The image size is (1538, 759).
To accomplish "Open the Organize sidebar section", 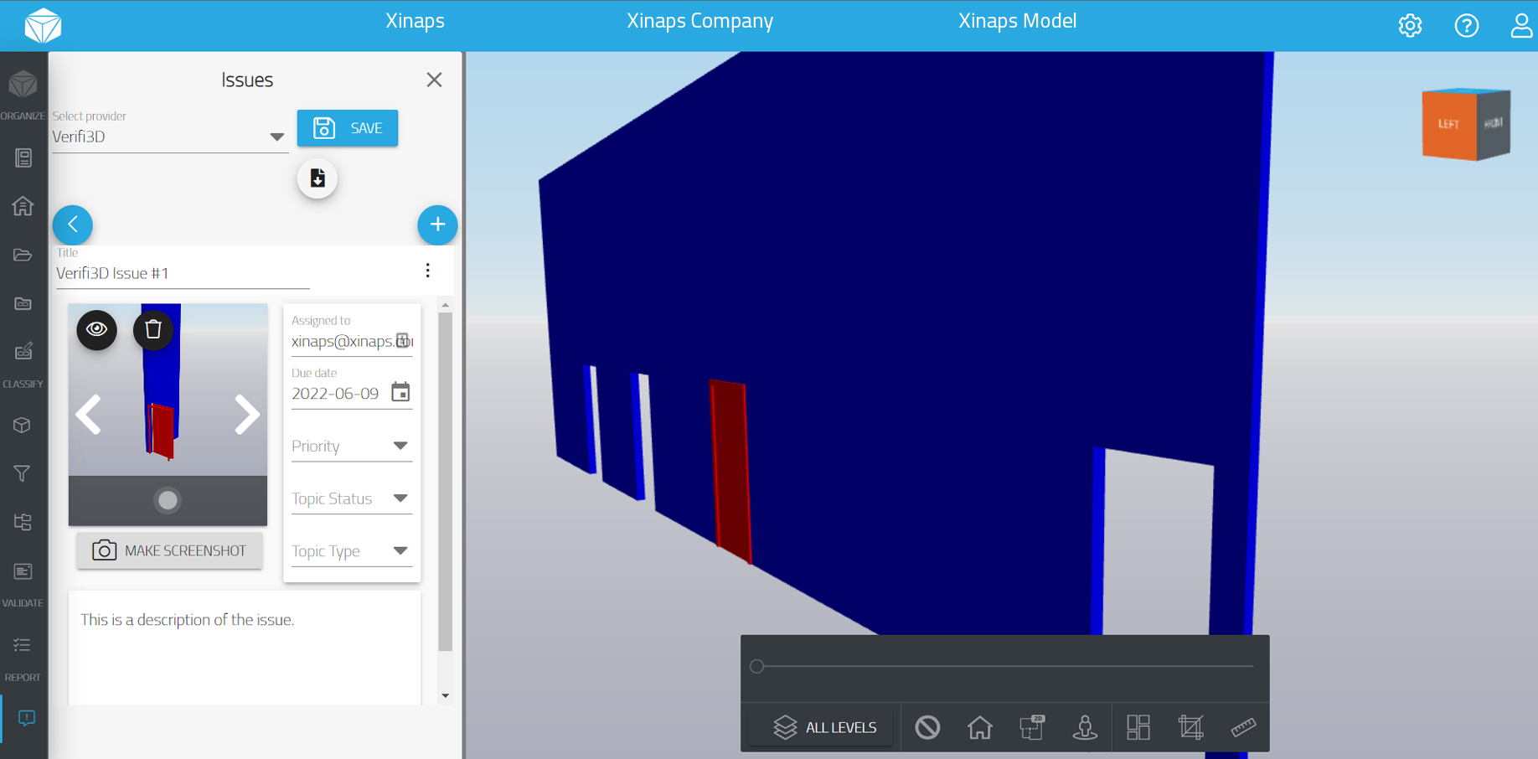I will (x=23, y=95).
